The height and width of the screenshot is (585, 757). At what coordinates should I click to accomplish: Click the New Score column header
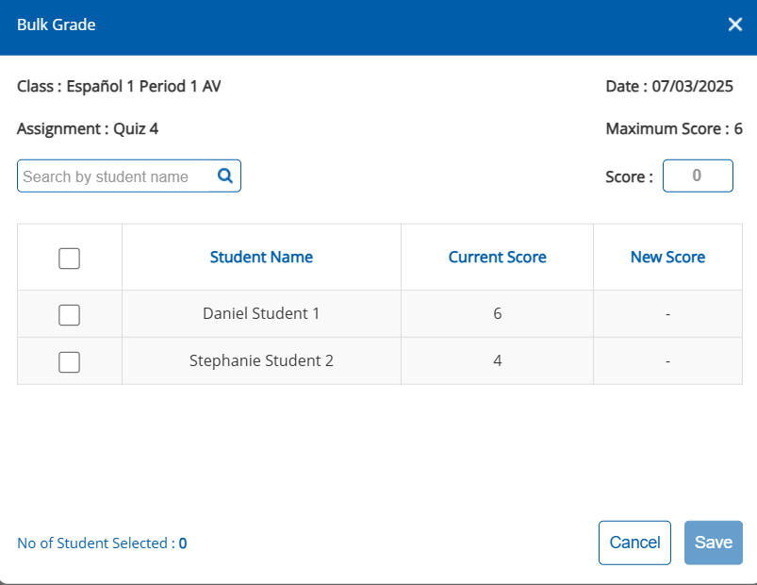(667, 257)
